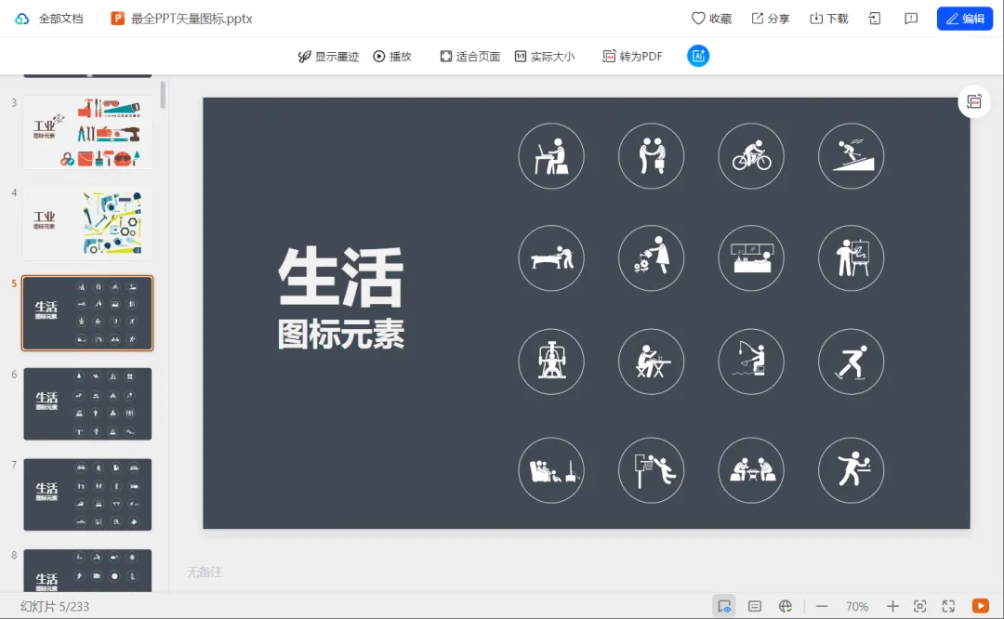1004x619 pixels.
Task: Click the fit-to-window icon in status bar
Action: click(920, 606)
